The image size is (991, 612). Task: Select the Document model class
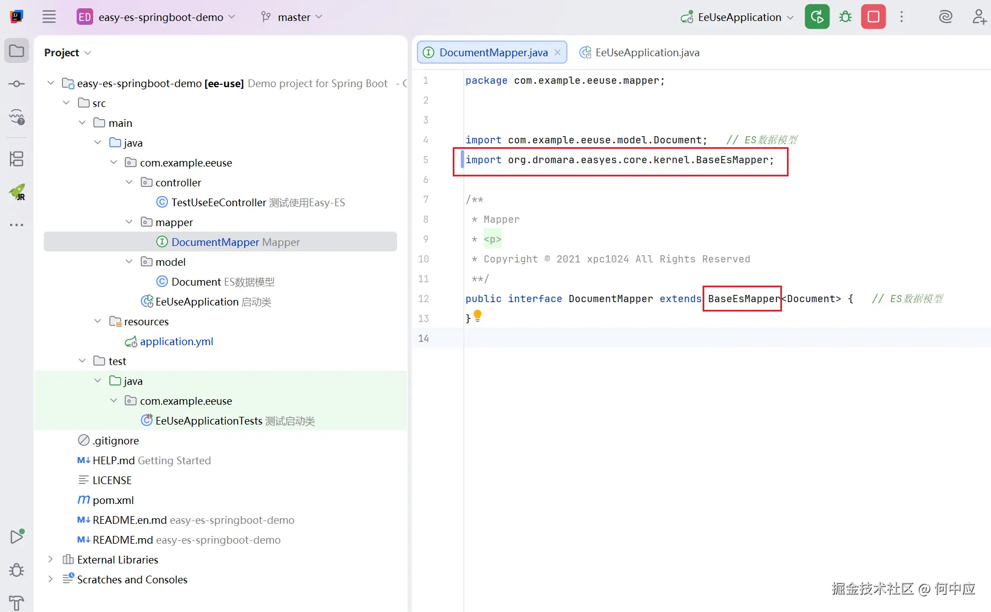coord(196,282)
